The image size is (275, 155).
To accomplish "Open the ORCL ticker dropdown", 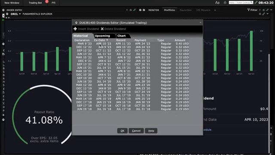I will click(20, 14).
